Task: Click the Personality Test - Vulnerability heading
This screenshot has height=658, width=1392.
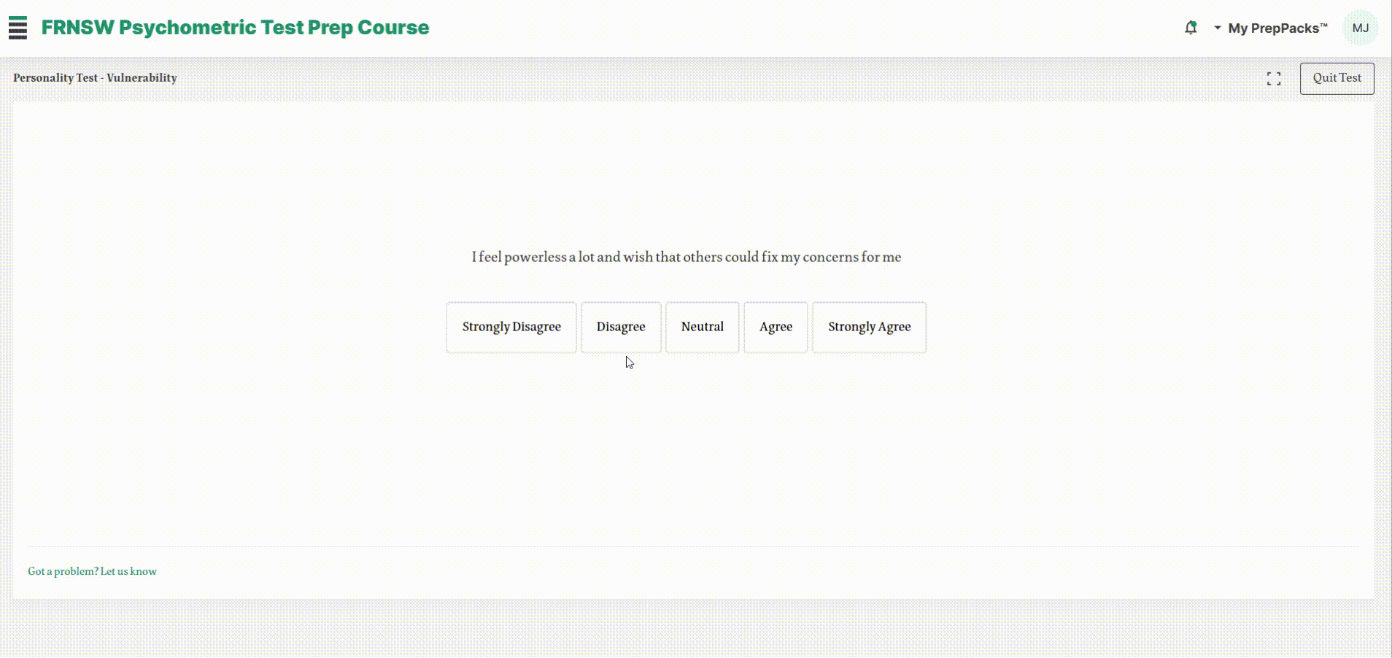Action: click(x=95, y=78)
